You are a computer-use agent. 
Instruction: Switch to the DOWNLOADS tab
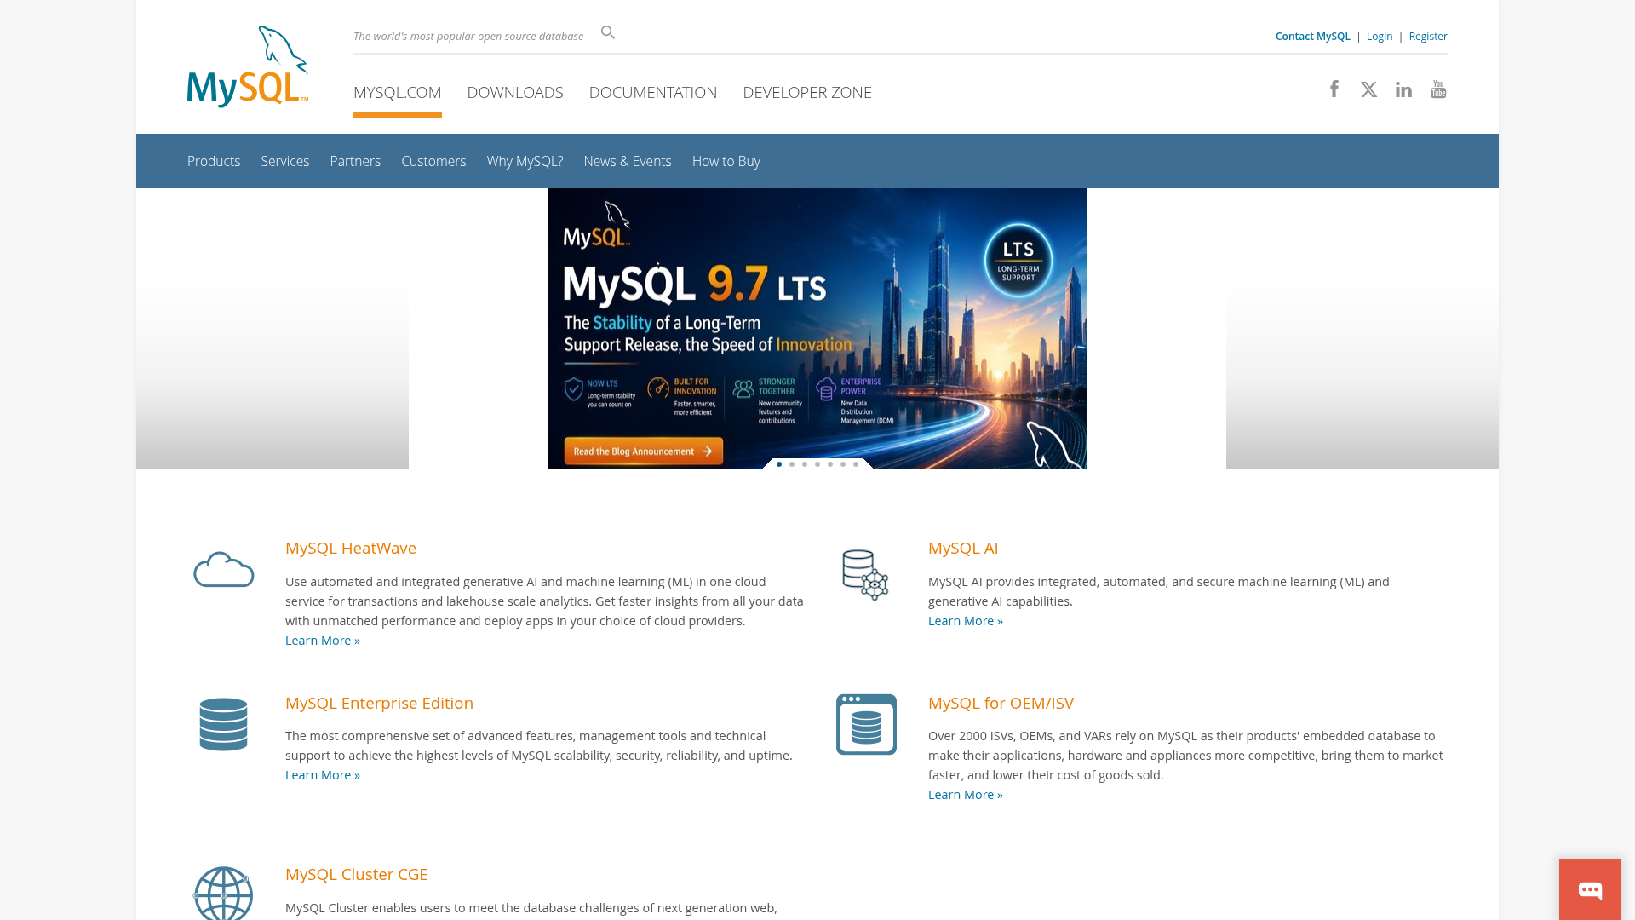pos(515,92)
